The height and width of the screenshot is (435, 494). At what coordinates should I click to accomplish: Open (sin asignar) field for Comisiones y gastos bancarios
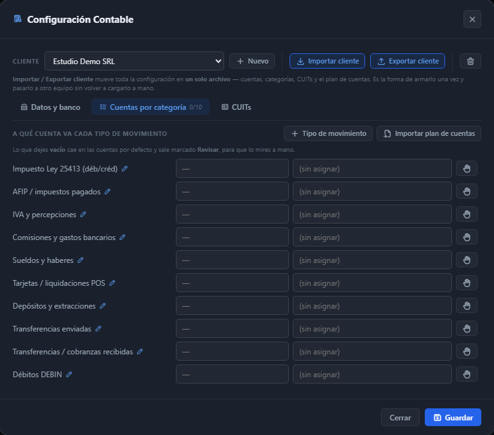point(372,237)
